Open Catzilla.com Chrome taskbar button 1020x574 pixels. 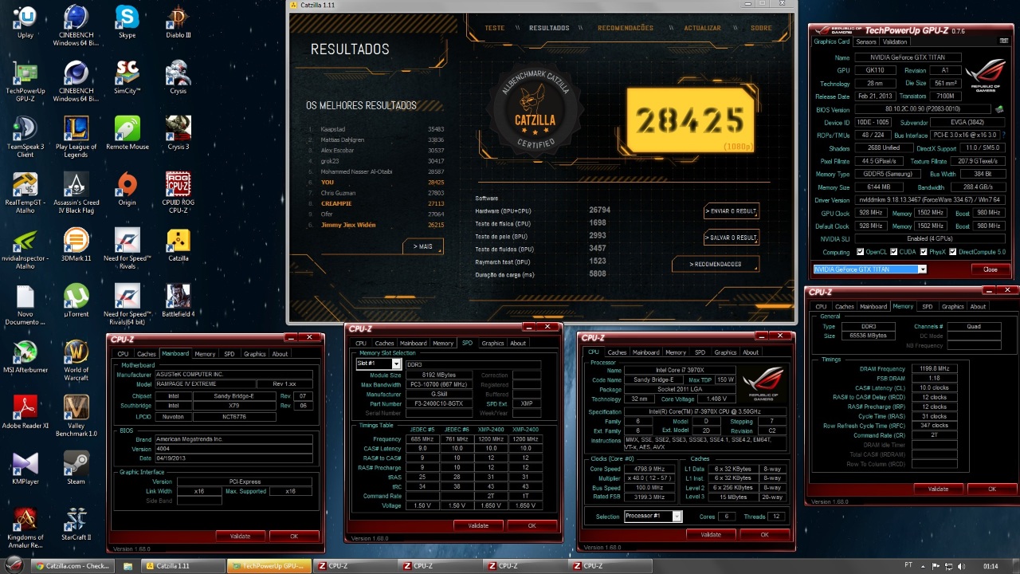tap(73, 566)
